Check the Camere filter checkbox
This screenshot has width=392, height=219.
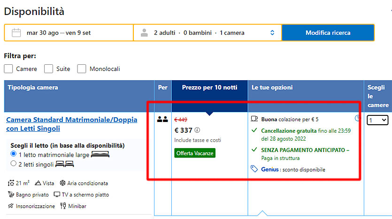coord(8,68)
